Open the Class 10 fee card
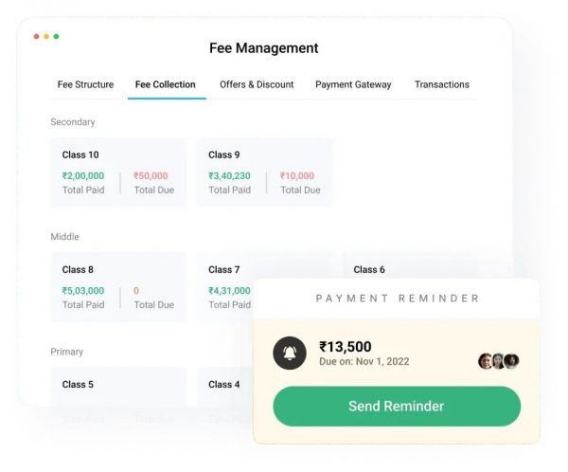The height and width of the screenshot is (472, 568). (118, 172)
